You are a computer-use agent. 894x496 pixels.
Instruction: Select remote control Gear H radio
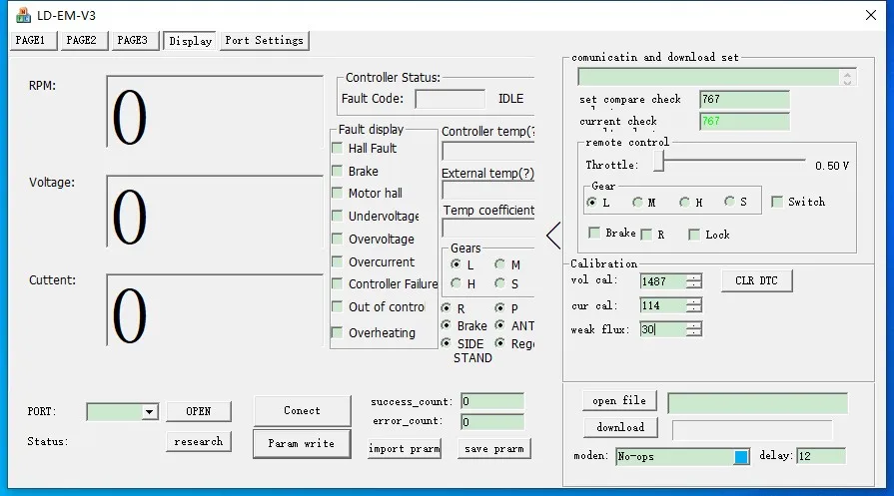(684, 203)
